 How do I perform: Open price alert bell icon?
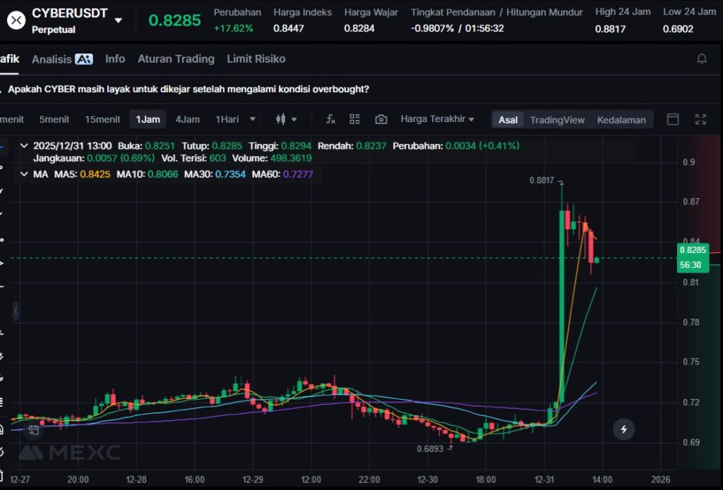(701, 59)
